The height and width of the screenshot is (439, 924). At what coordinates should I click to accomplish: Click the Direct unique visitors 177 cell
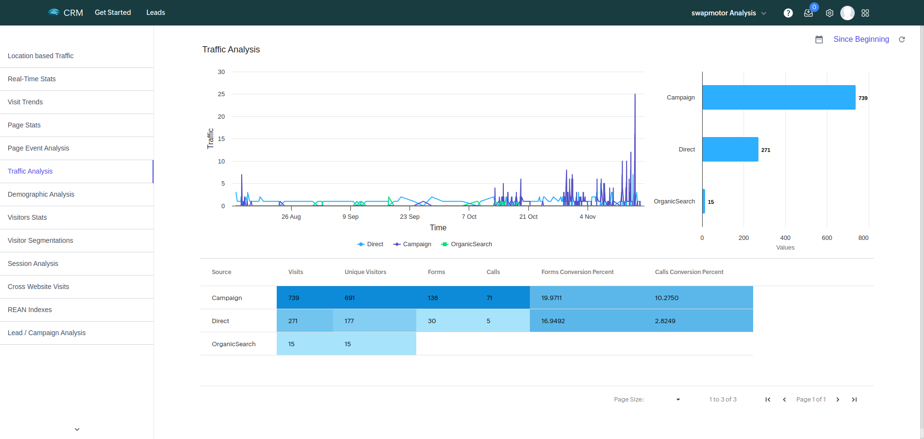[374, 321]
